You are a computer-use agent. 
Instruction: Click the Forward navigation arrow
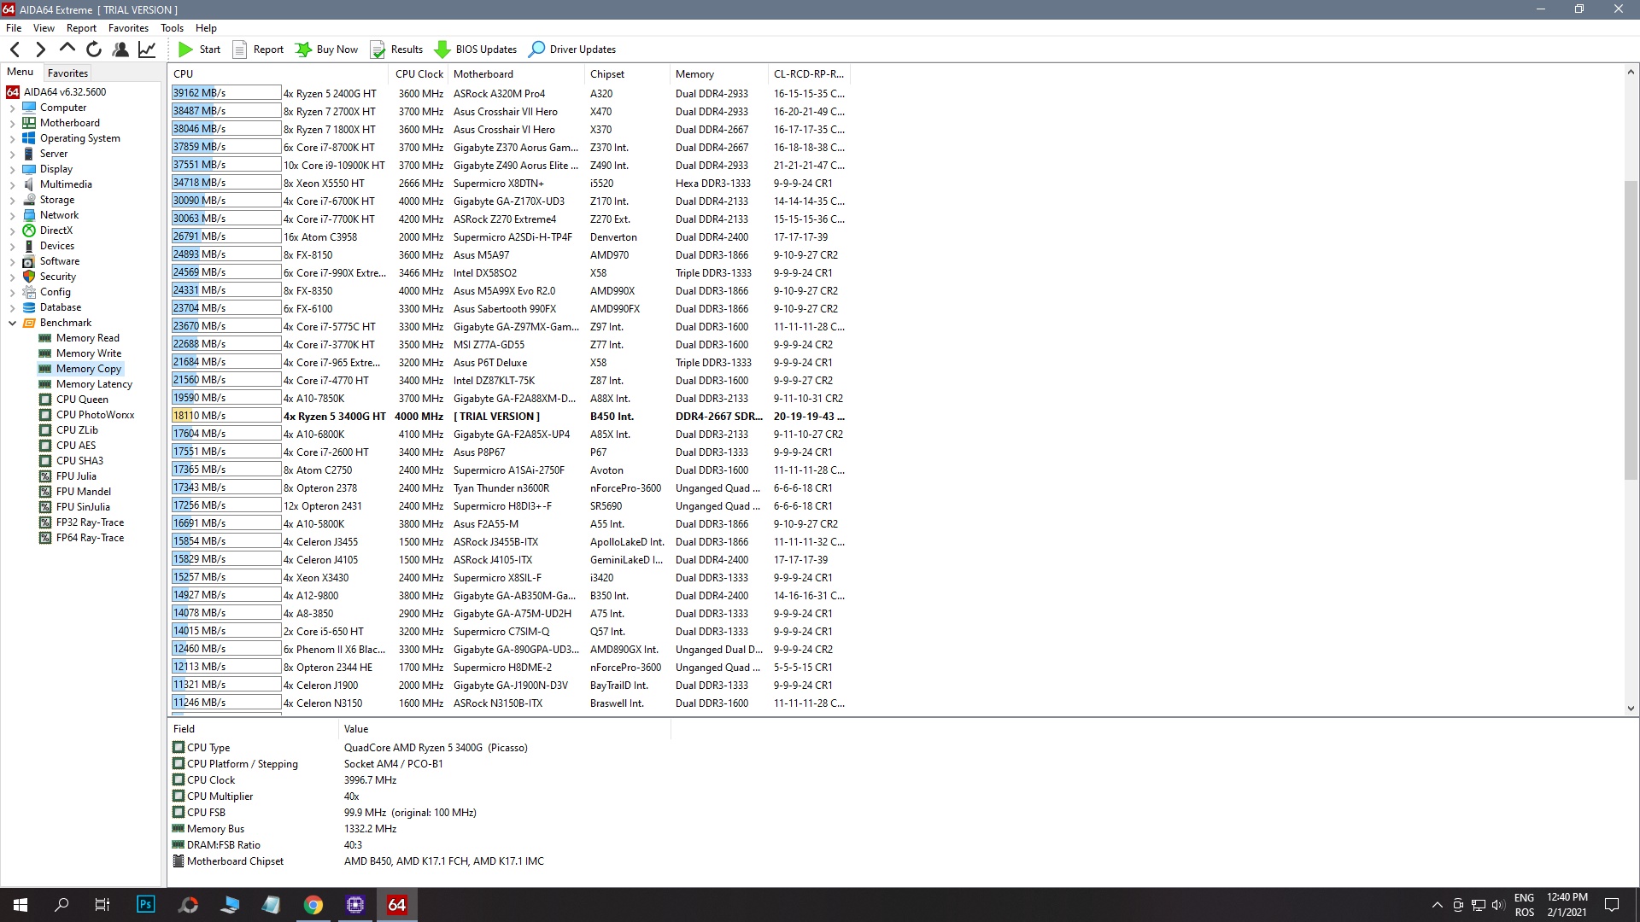coord(40,50)
